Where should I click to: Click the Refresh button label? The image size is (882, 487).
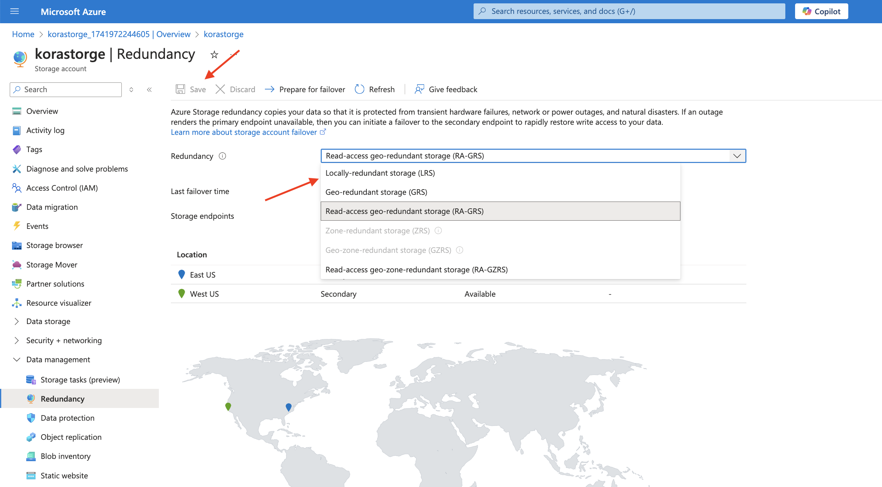click(382, 89)
